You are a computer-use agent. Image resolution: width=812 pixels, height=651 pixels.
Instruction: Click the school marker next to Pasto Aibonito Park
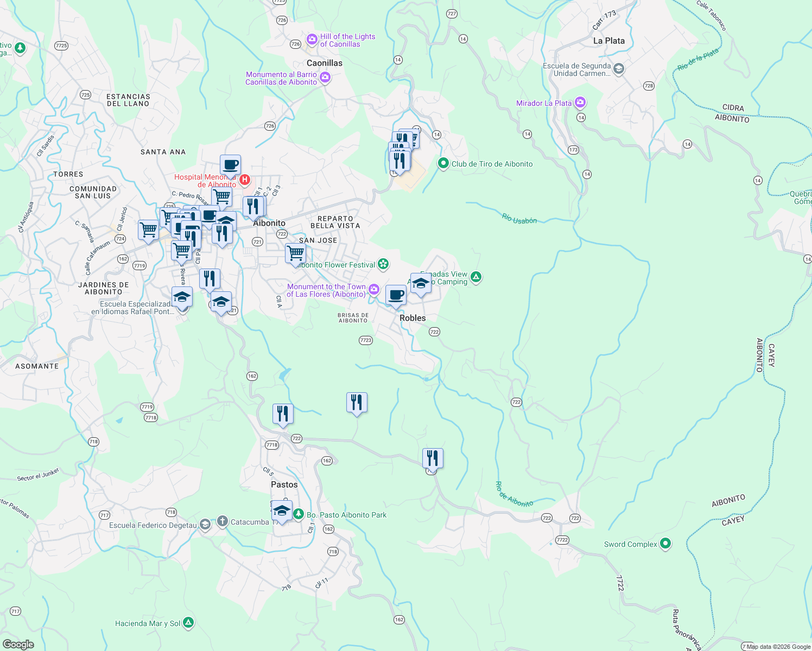[x=282, y=512]
